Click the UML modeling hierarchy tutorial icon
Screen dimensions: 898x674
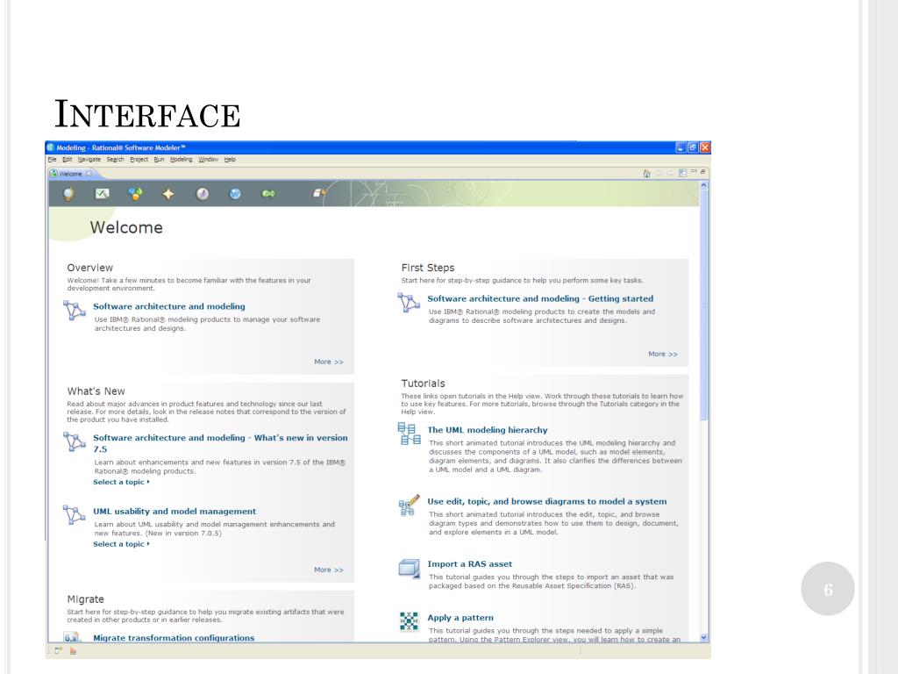(409, 434)
